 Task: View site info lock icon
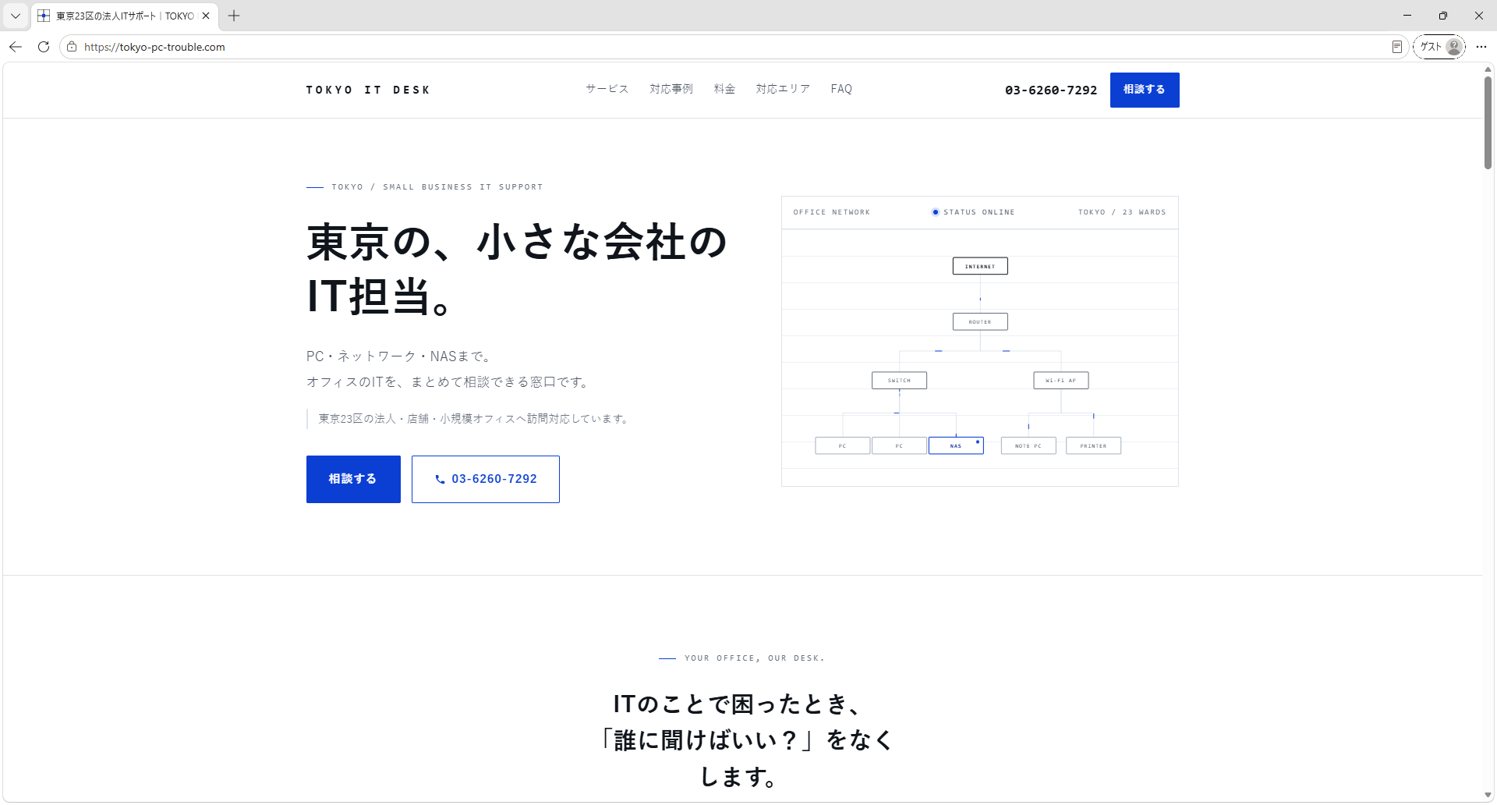72,47
